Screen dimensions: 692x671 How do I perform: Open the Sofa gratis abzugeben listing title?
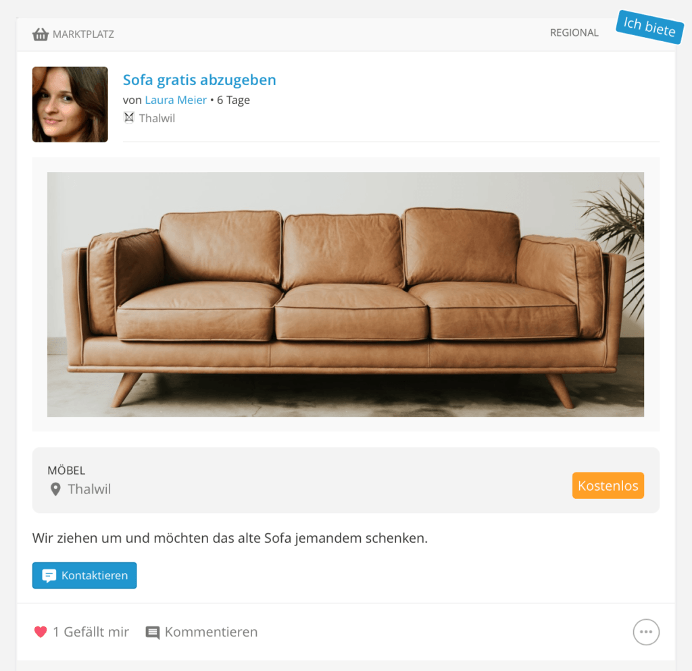pyautogui.click(x=199, y=80)
